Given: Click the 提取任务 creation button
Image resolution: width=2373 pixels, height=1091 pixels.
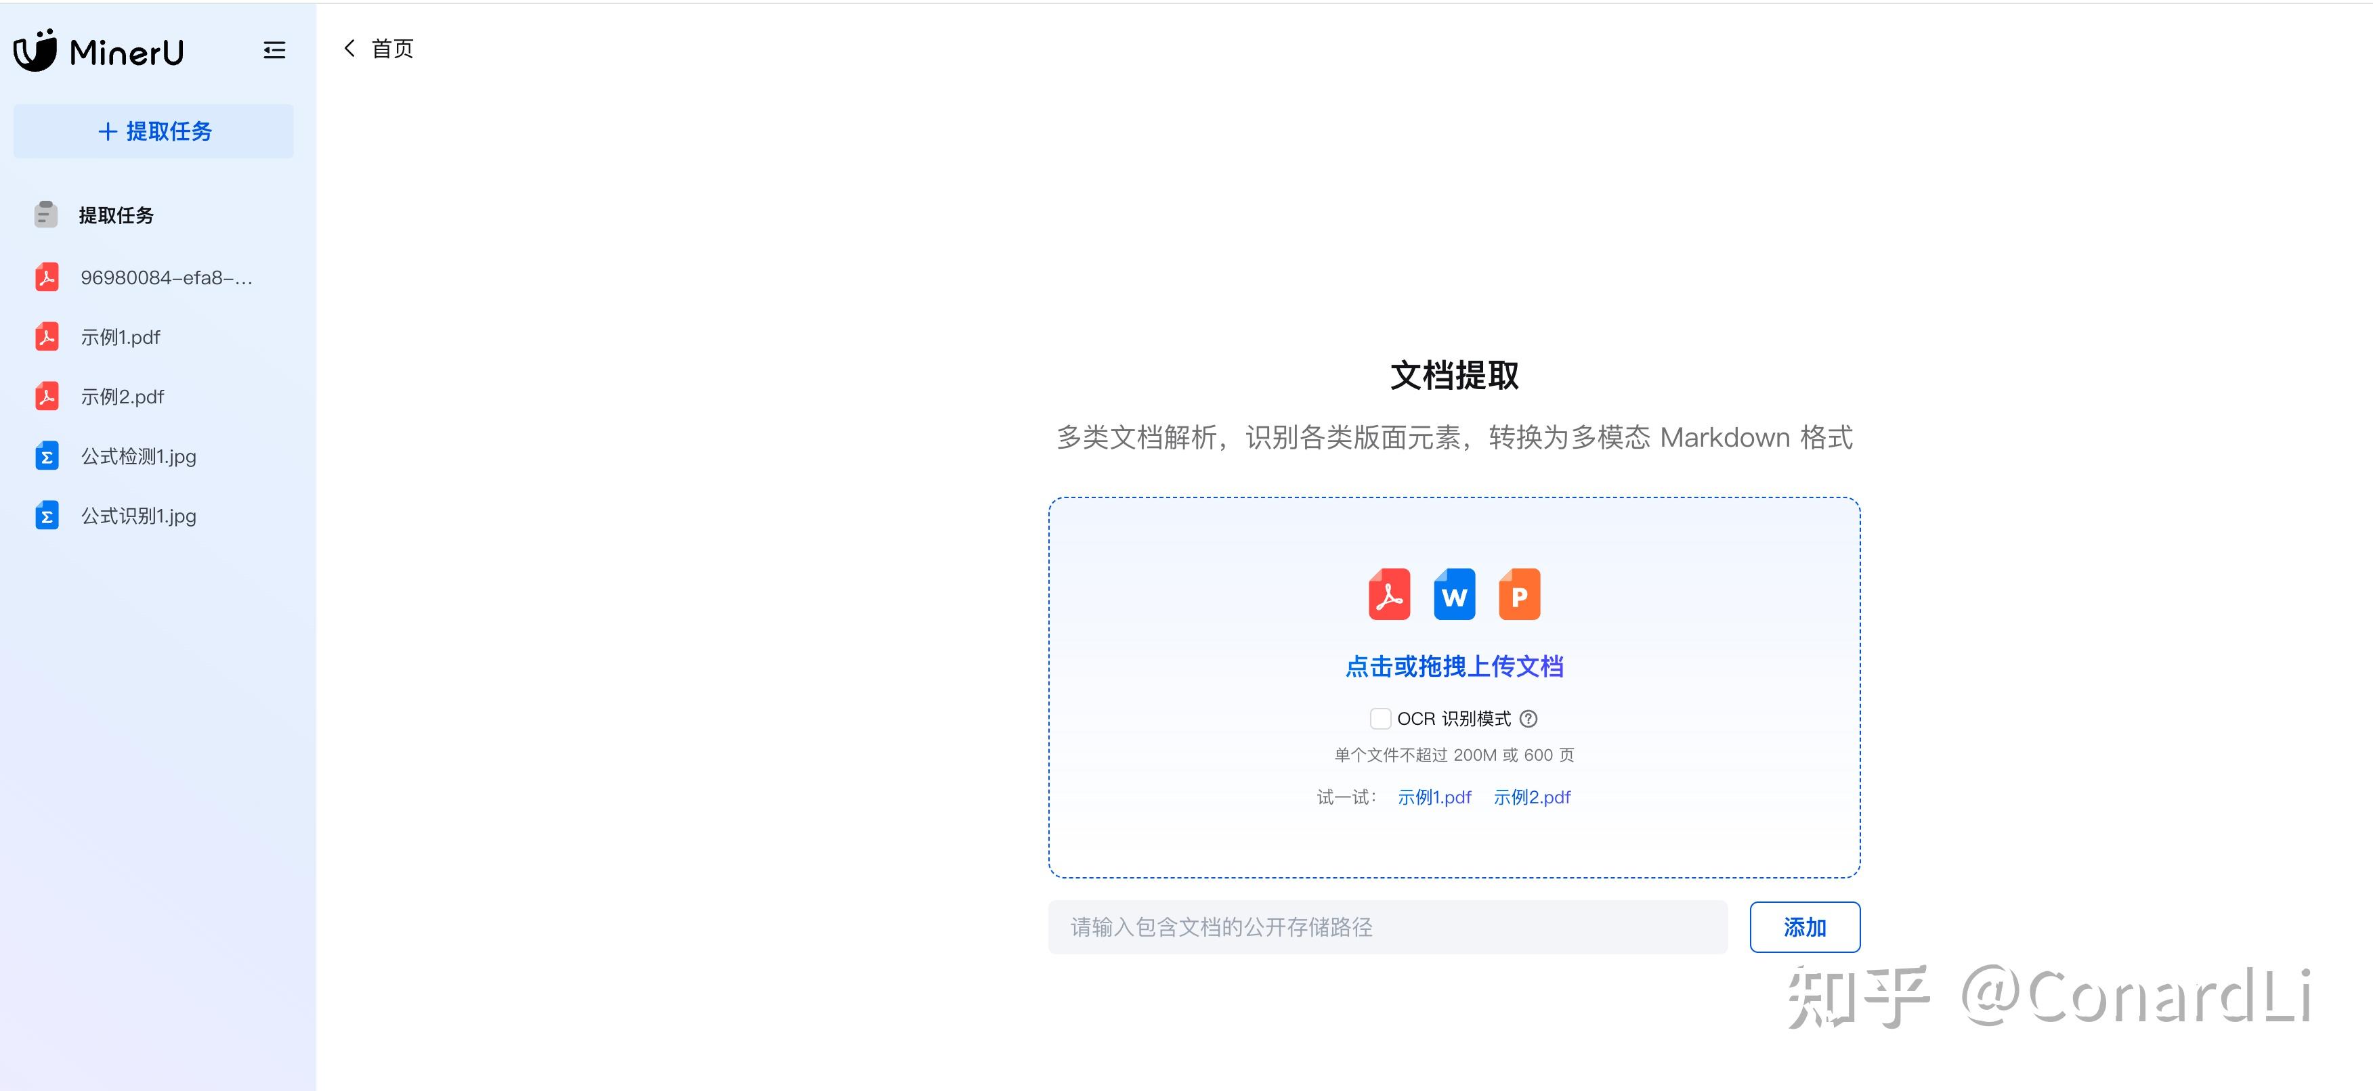Looking at the screenshot, I should (153, 131).
